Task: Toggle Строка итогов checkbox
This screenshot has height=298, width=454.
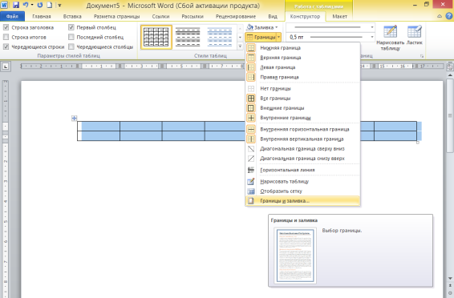Action: 6,37
